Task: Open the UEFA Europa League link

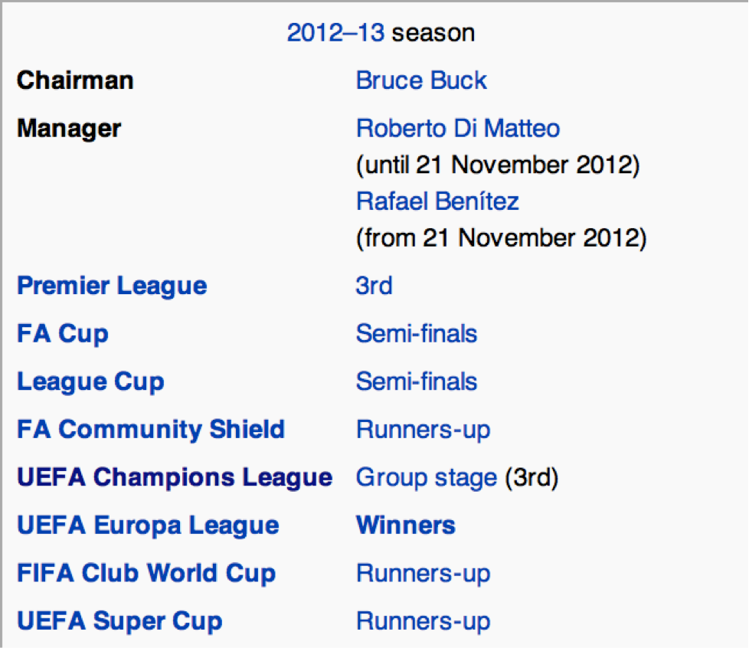Action: [148, 525]
